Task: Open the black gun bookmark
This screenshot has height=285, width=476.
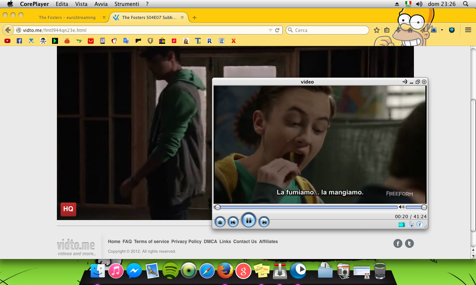Action: tap(138, 41)
